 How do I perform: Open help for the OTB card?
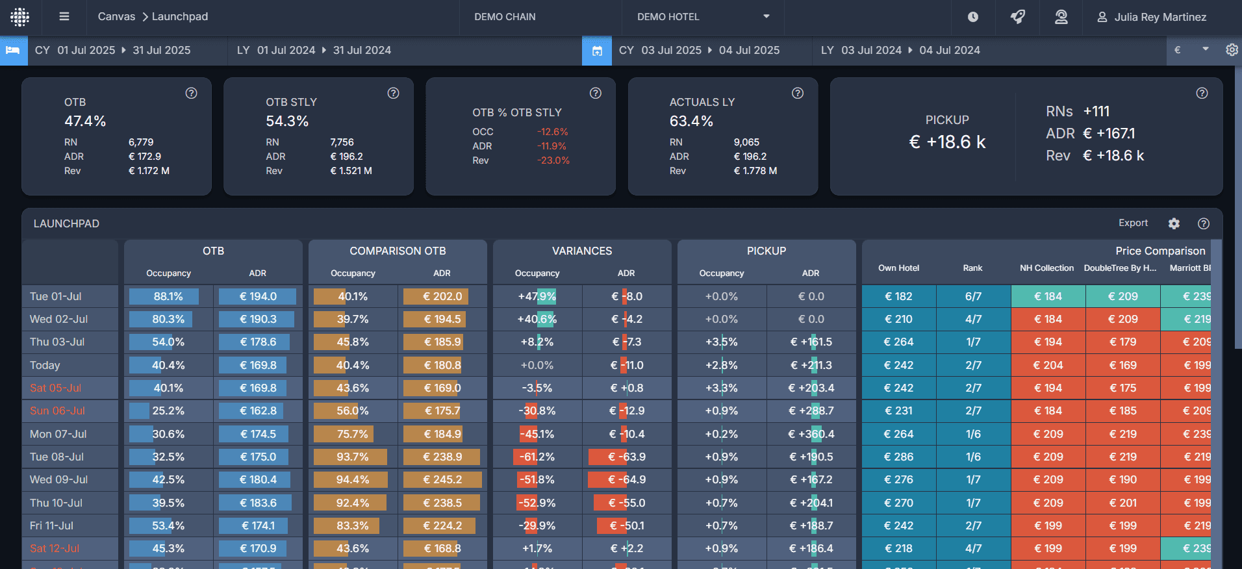[x=191, y=93]
